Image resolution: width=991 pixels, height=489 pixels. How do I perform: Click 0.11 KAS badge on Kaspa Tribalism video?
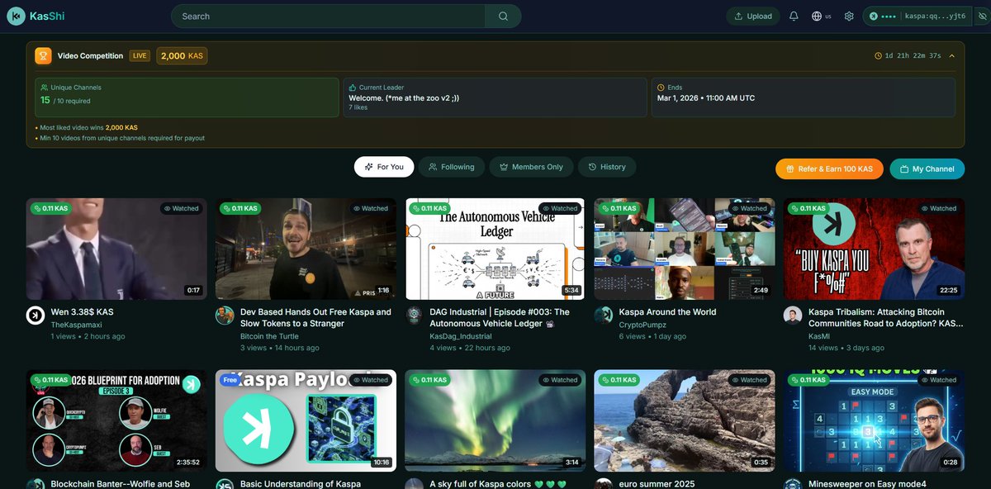coord(808,208)
